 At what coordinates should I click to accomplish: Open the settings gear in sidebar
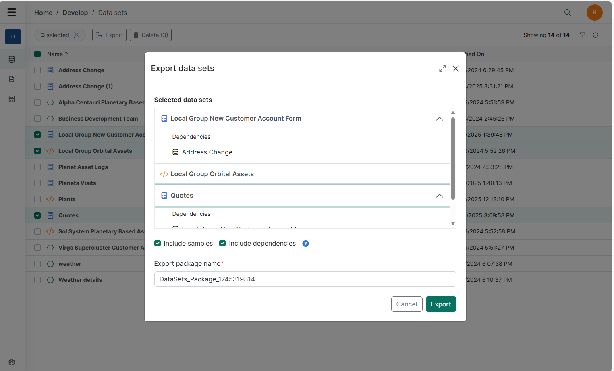coord(12,362)
